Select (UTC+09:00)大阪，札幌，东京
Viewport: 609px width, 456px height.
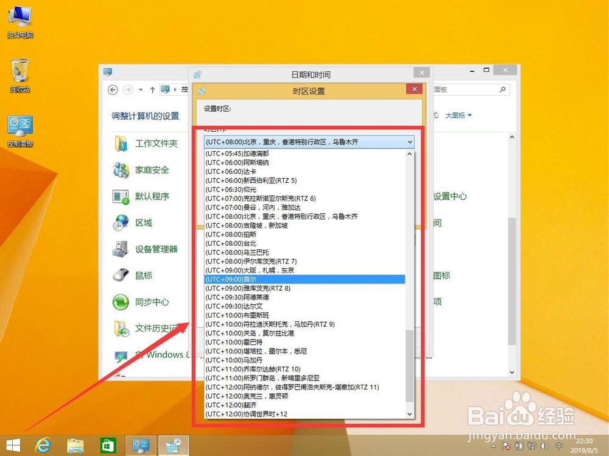coord(304,270)
